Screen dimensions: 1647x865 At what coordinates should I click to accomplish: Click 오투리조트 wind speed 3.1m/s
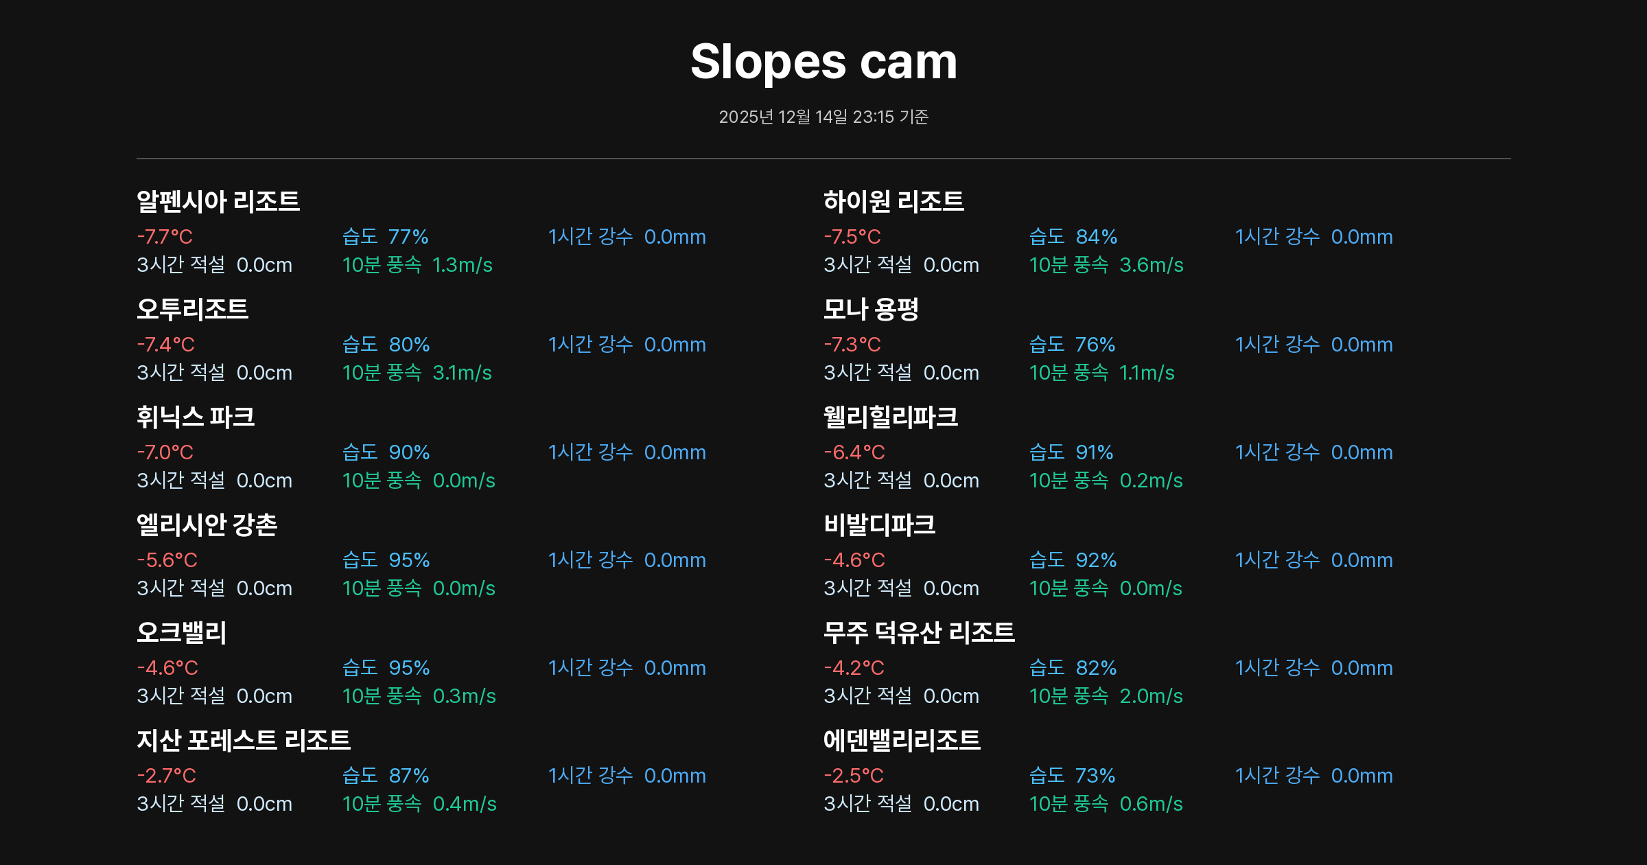[462, 373]
